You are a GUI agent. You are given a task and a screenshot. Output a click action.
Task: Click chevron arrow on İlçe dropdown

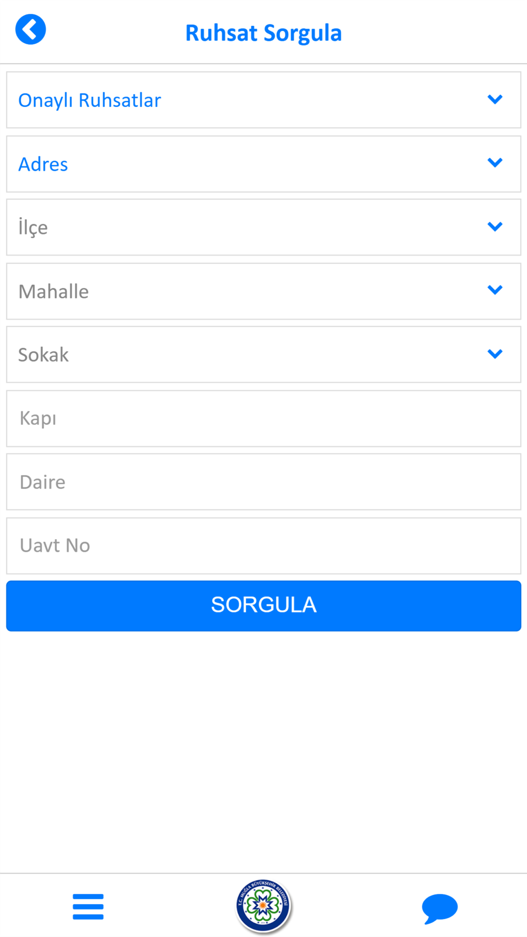tap(495, 227)
